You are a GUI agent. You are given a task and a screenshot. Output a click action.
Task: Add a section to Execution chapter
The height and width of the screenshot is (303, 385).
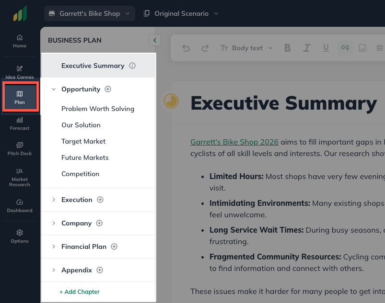[x=100, y=200]
